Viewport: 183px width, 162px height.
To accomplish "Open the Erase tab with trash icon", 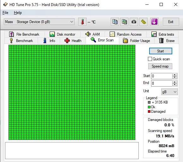I will tap(167, 41).
